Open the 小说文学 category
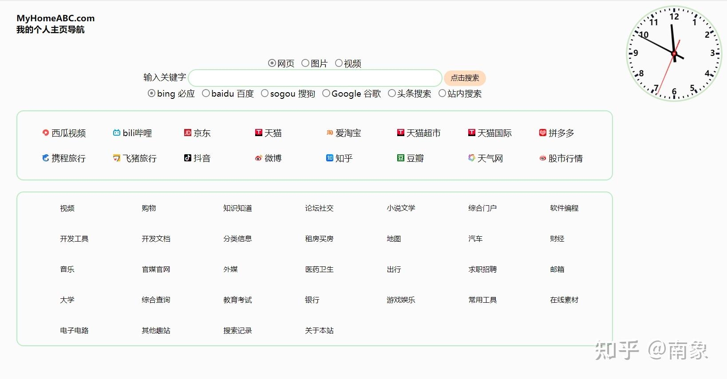This screenshot has height=379, width=727. click(401, 208)
